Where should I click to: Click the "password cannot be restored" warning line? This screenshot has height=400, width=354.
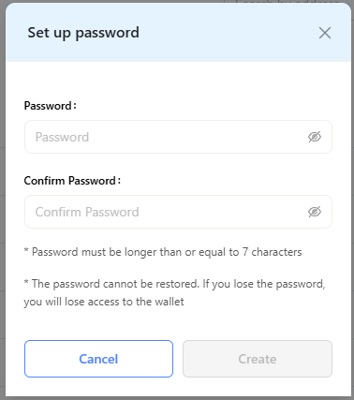pyautogui.click(x=175, y=284)
